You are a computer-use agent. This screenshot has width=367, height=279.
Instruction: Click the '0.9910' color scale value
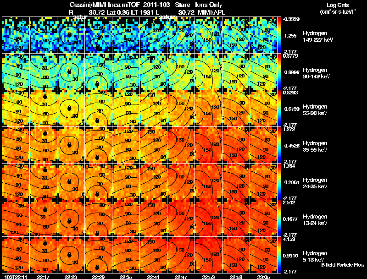(290, 256)
